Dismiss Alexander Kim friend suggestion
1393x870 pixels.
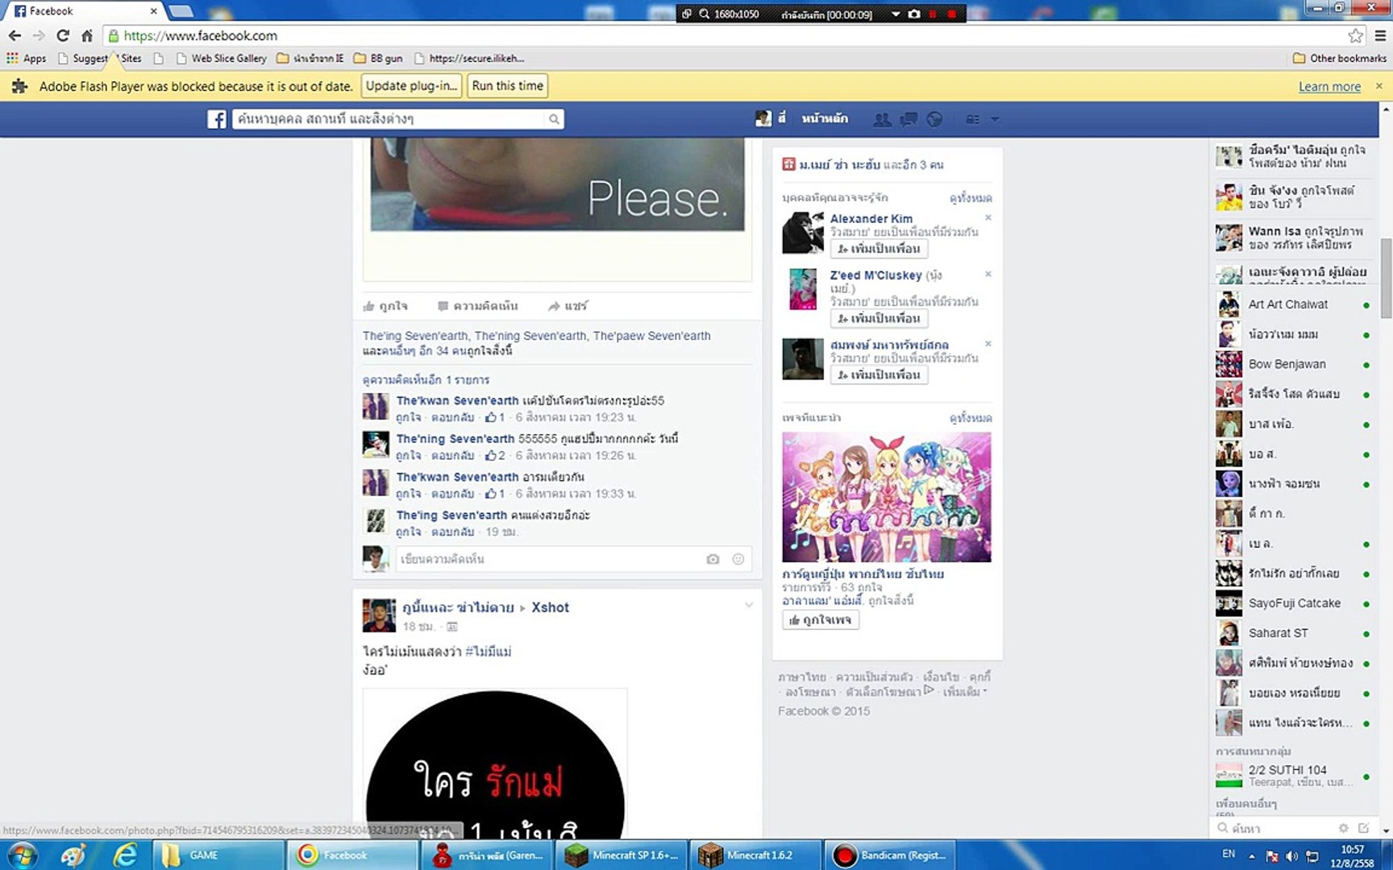click(x=988, y=217)
